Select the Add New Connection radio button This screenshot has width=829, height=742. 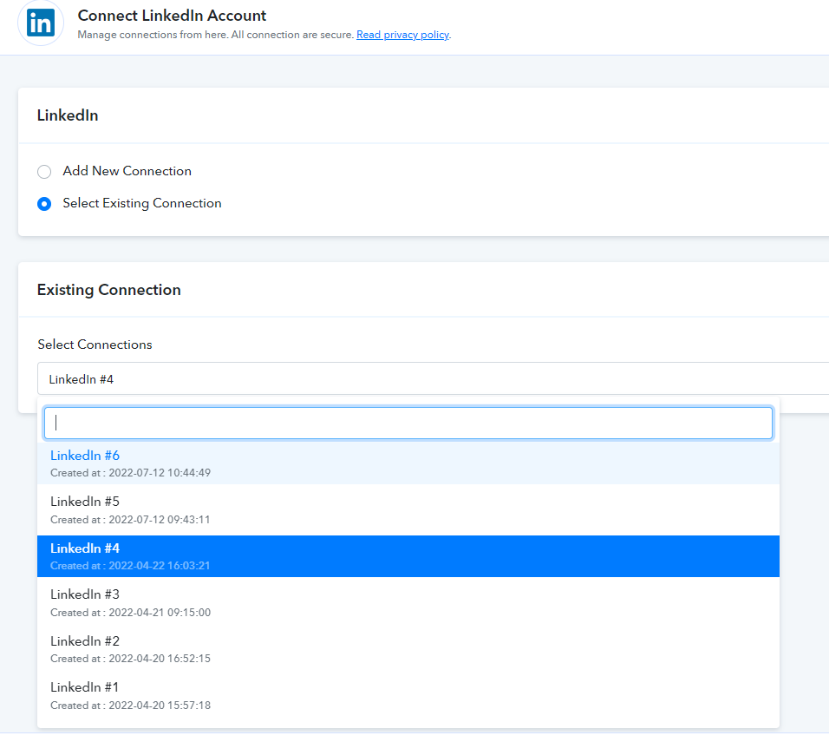pyautogui.click(x=44, y=172)
